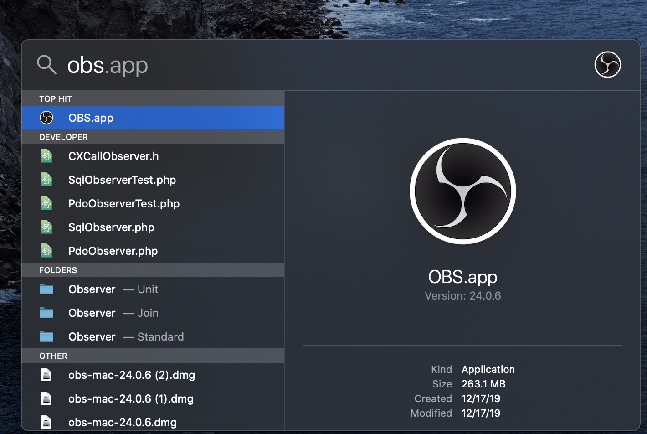Choose SqlObserverTest.php from Developer results
The image size is (647, 434).
153,180
